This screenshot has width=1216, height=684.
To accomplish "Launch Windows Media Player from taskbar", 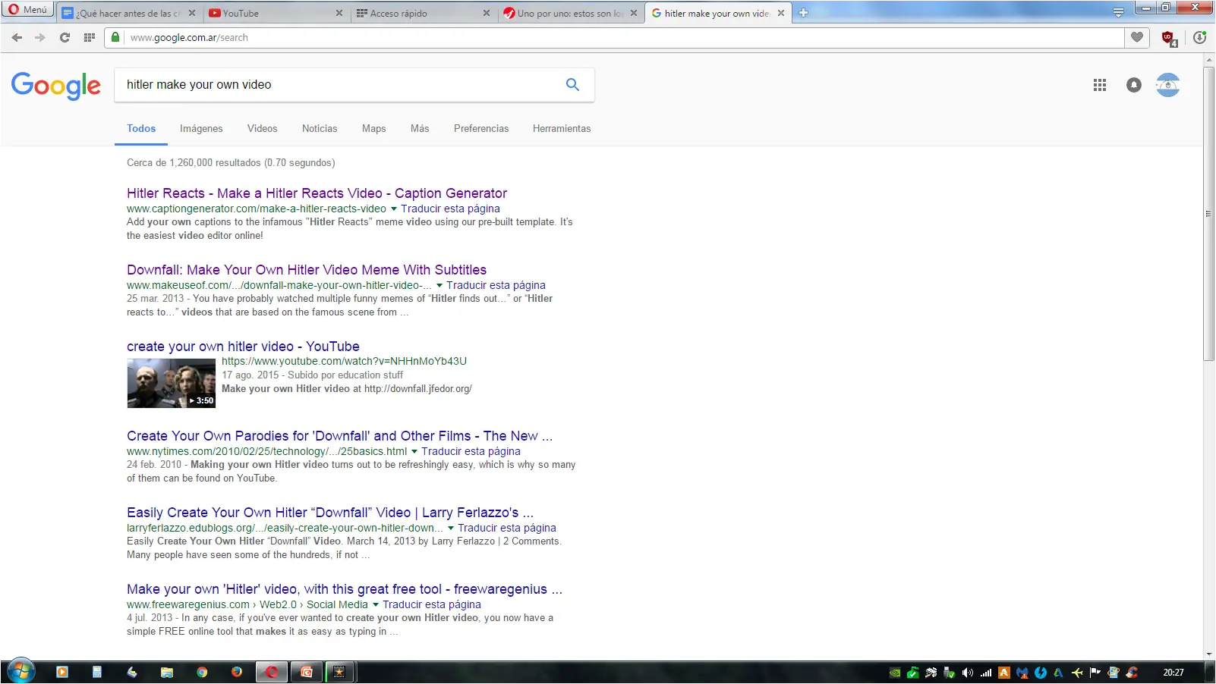I will 62,672.
